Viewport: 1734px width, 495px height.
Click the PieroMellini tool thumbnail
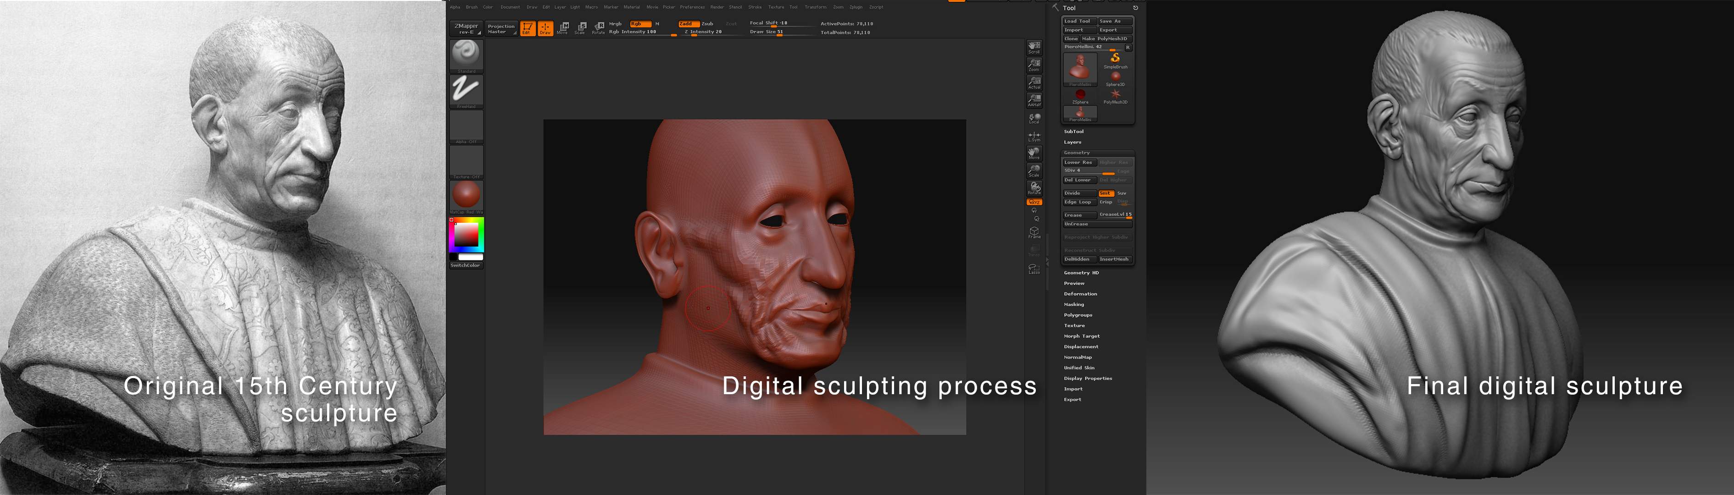tap(1080, 69)
